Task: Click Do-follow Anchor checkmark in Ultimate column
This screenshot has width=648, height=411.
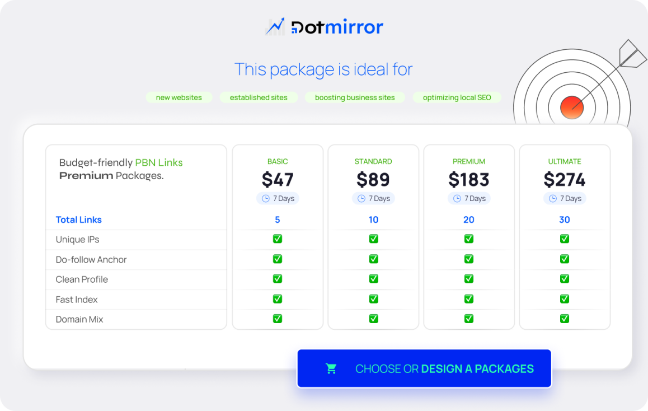Action: pyautogui.click(x=565, y=259)
